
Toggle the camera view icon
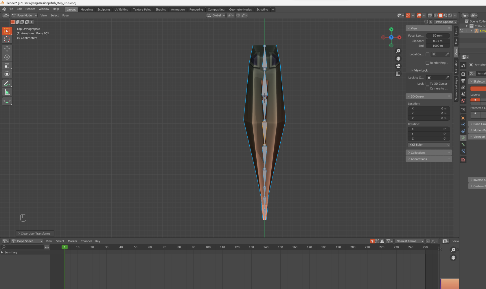coord(398,66)
